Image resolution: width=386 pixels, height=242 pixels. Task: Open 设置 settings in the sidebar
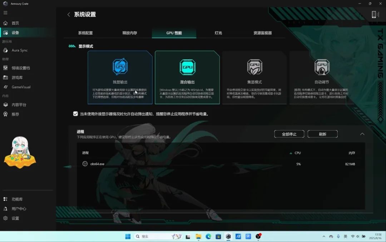coord(15,218)
